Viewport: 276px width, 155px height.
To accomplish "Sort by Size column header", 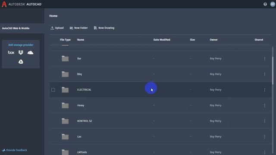I will pos(192,40).
